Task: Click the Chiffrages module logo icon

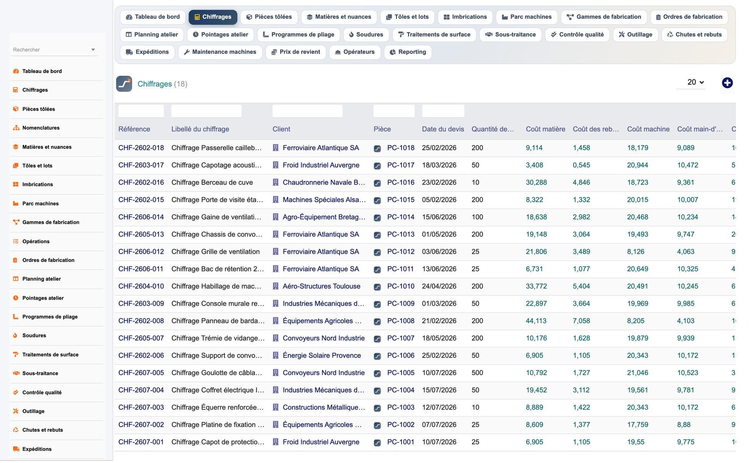Action: pyautogui.click(x=124, y=84)
